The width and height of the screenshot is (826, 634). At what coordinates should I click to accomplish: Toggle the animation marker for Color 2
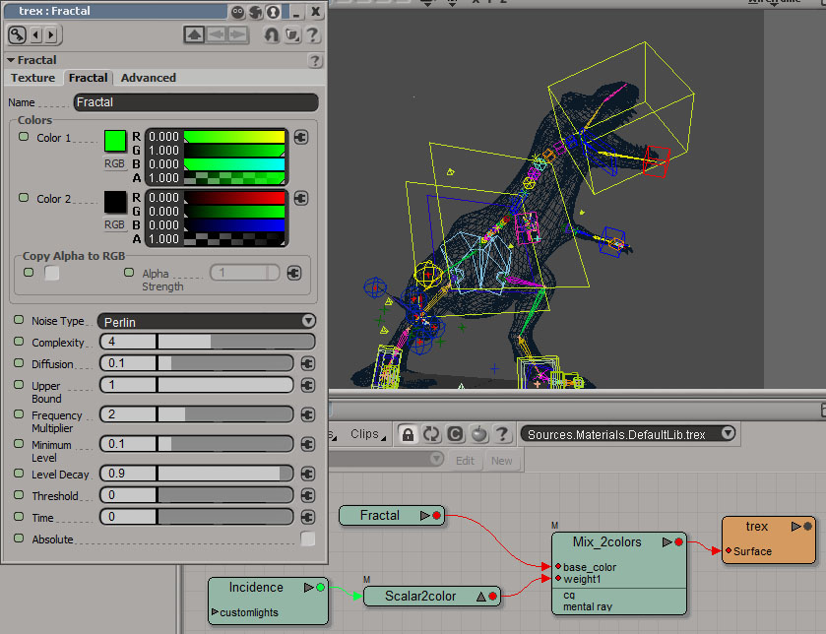(x=24, y=198)
